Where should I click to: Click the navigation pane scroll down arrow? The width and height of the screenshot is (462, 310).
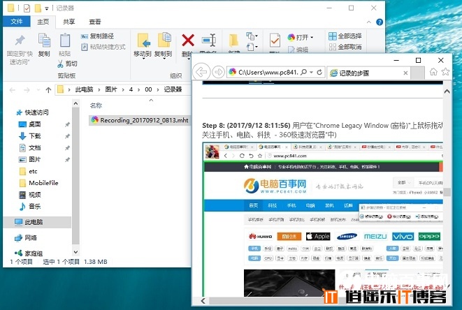(75, 252)
